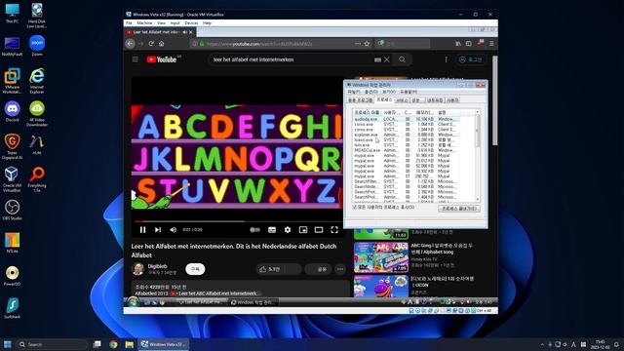
Task: Open browser library icon
Action: pos(458,43)
